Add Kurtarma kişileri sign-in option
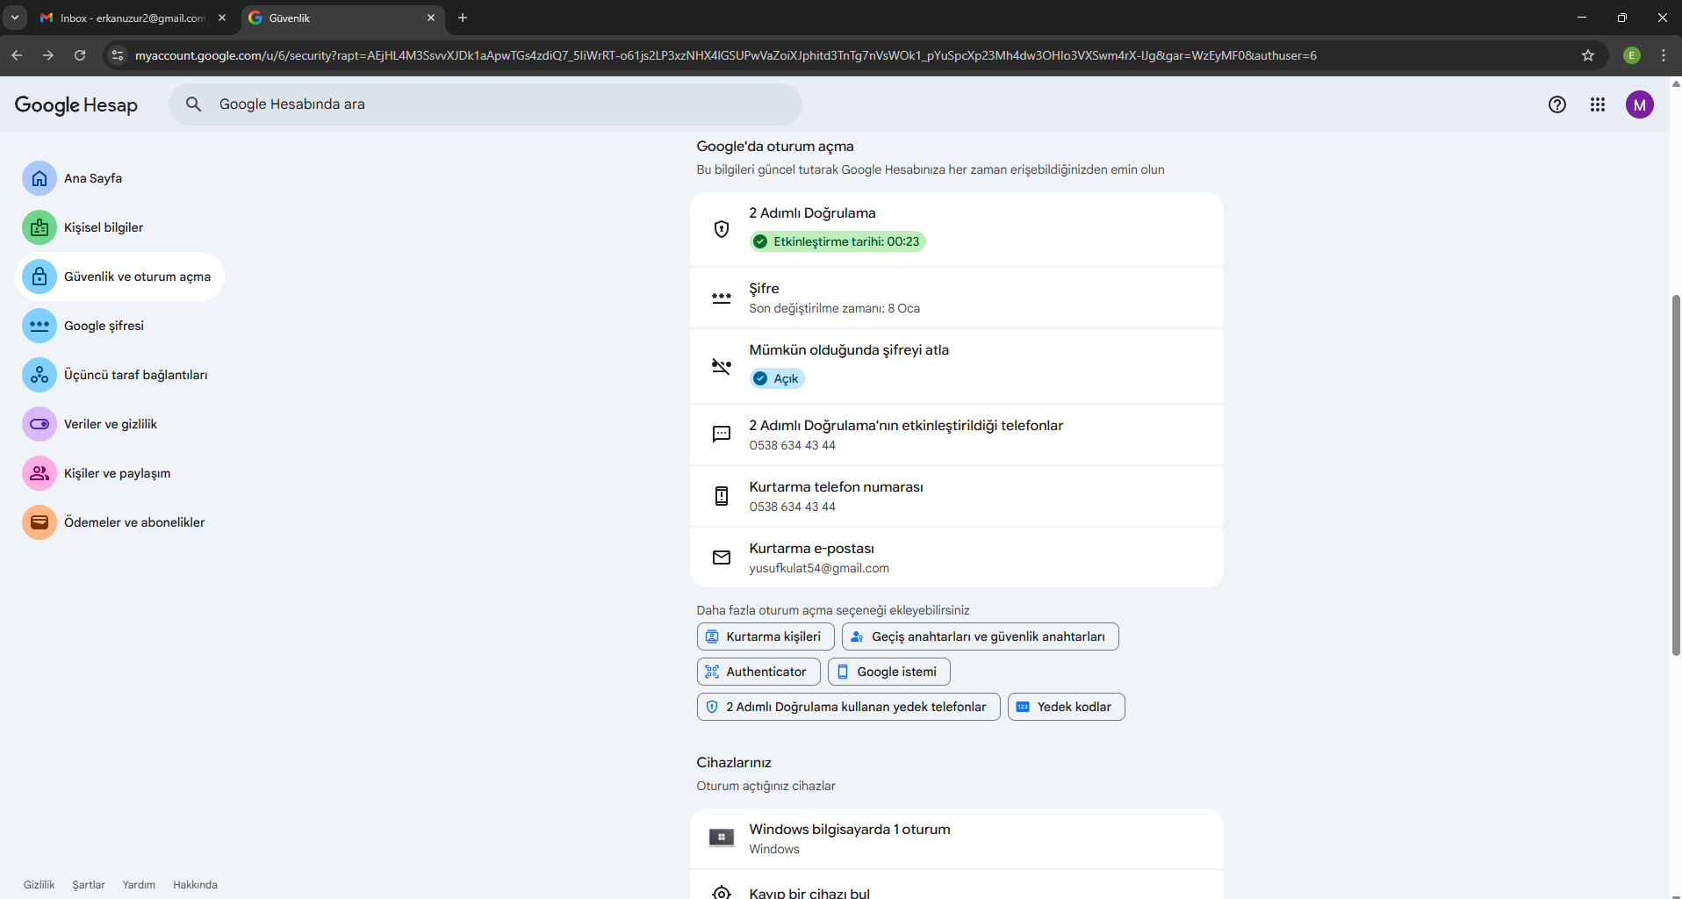Viewport: 1682px width, 899px height. point(766,636)
